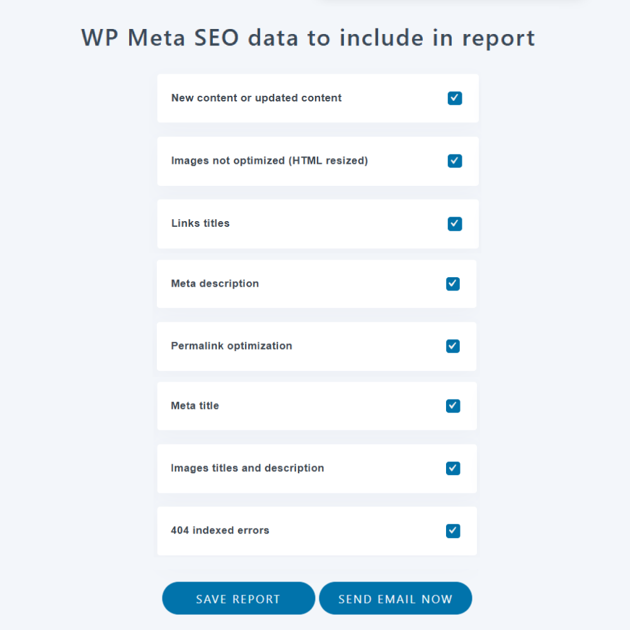Viewport: 630px width, 630px height.
Task: Uncheck Images titles and description
Action: point(453,468)
